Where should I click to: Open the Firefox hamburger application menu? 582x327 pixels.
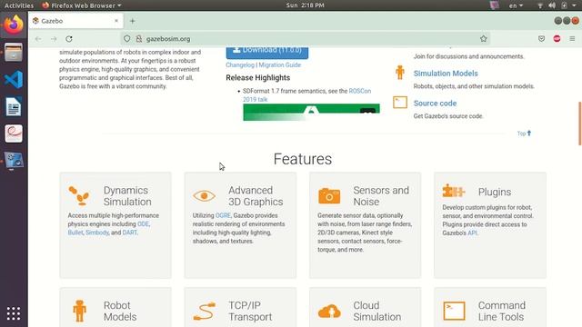[x=572, y=38]
